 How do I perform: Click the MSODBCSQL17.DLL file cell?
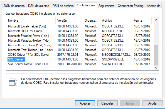pos(116,55)
